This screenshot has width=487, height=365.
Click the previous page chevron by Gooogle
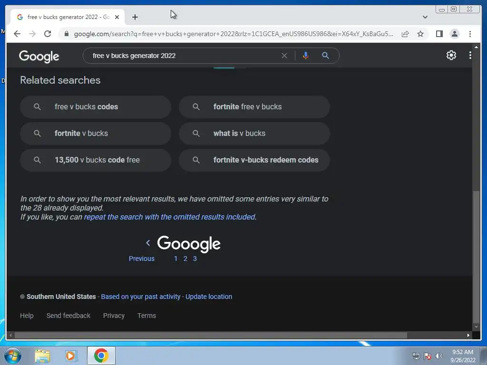click(148, 243)
